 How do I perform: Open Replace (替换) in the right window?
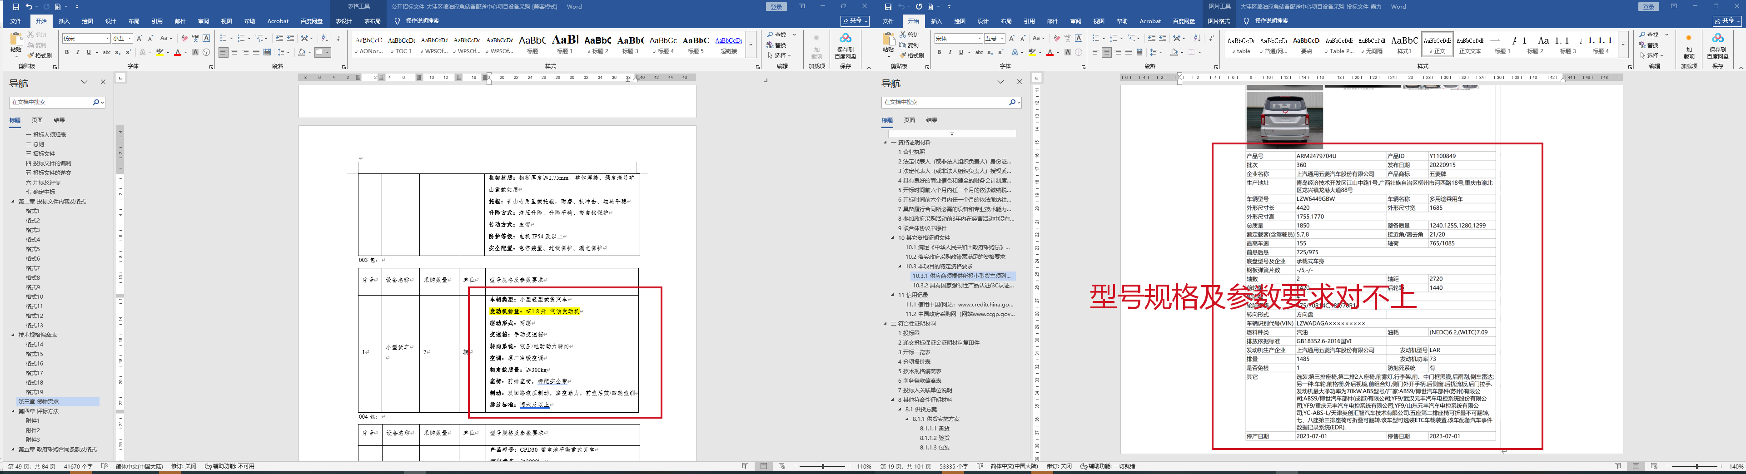1649,45
